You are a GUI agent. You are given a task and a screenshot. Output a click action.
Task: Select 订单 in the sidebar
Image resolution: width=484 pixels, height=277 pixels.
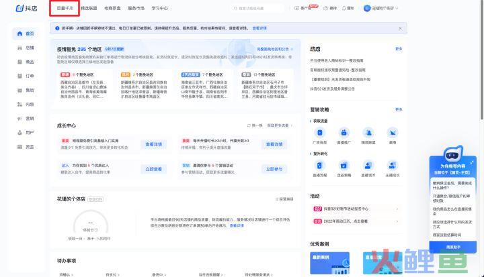tap(26, 76)
